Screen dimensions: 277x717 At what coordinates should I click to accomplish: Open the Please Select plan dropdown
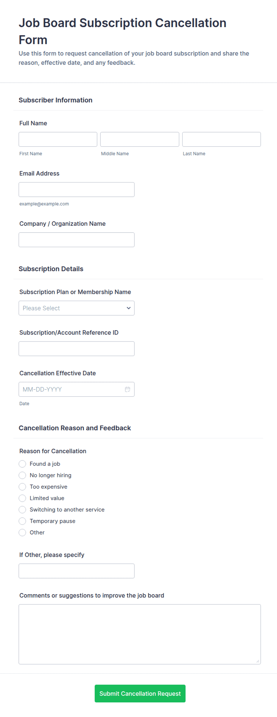(77, 308)
